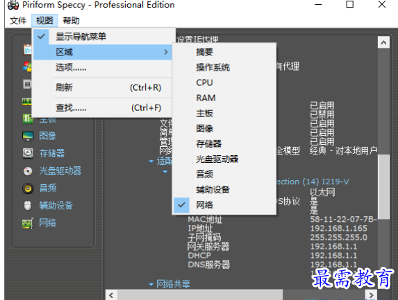Minimize the Speccy window
The image size is (398, 300).
[x=318, y=4]
